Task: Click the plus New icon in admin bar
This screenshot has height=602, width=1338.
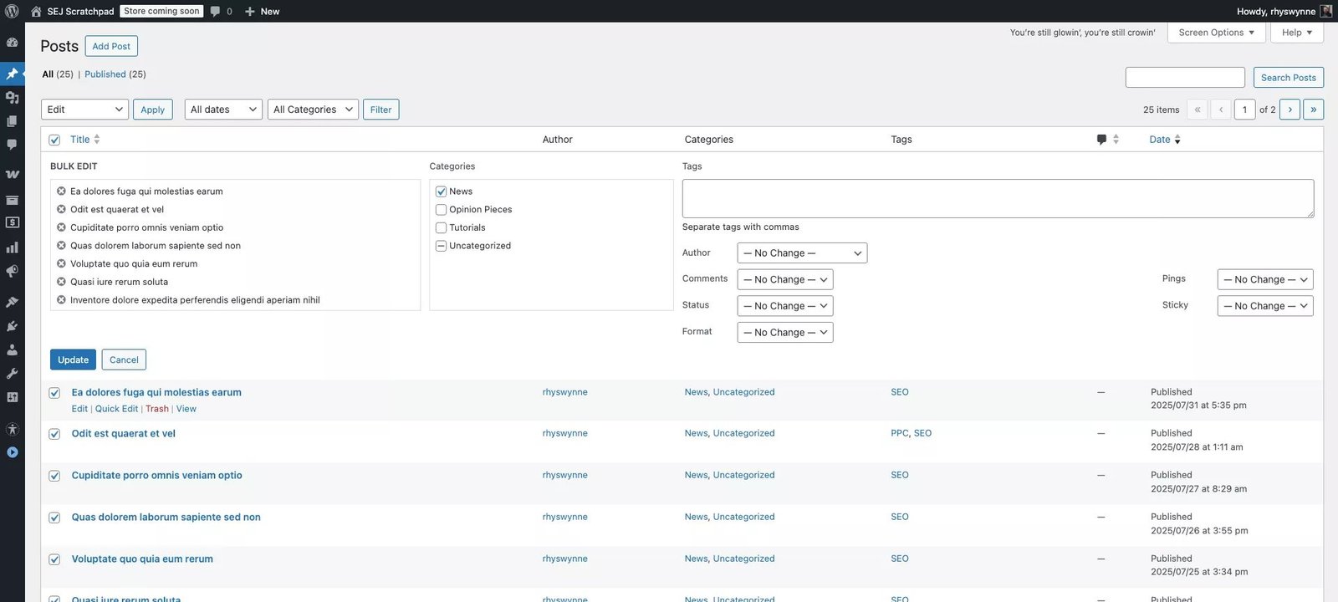Action: pyautogui.click(x=250, y=11)
